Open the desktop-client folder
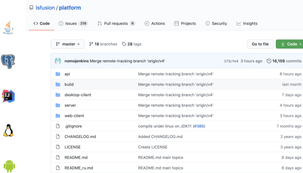This screenshot has width=303, height=173. (x=78, y=95)
